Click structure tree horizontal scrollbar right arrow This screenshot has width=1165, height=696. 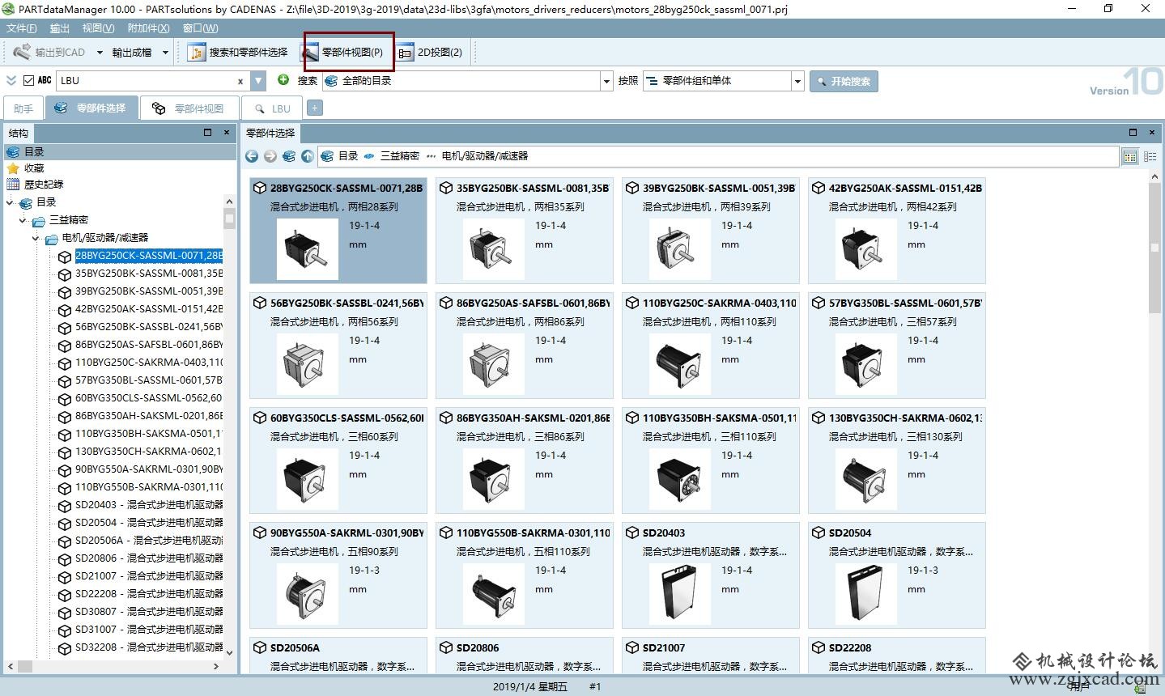coord(215,667)
